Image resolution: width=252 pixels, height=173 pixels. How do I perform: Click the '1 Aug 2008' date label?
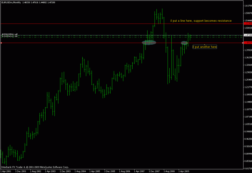169,171
